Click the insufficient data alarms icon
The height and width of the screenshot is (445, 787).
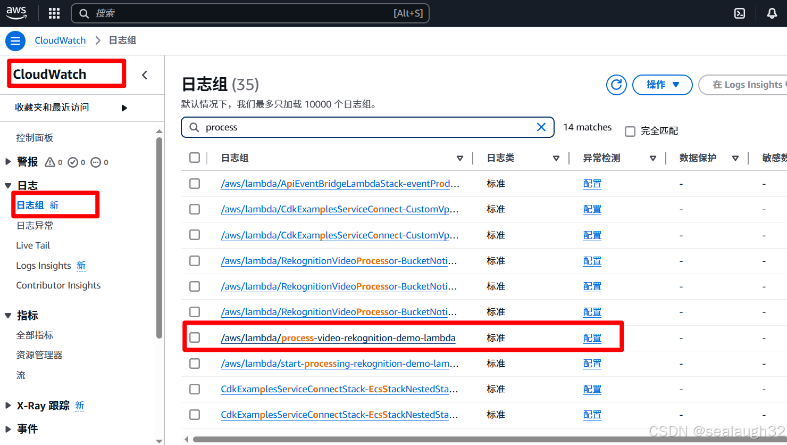click(96, 162)
